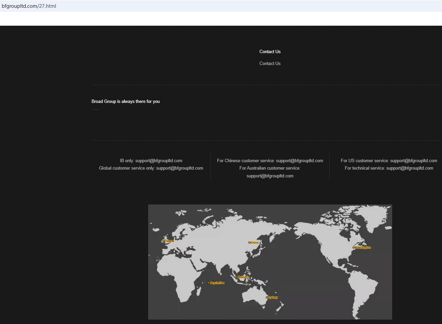
Task: Open the Australian customer service email
Action: (270, 176)
